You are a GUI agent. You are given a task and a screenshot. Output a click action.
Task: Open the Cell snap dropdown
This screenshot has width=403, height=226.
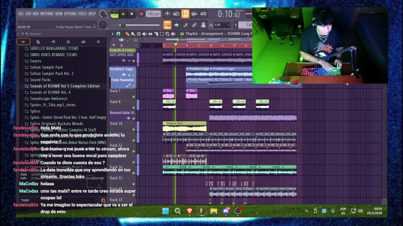(222, 25)
